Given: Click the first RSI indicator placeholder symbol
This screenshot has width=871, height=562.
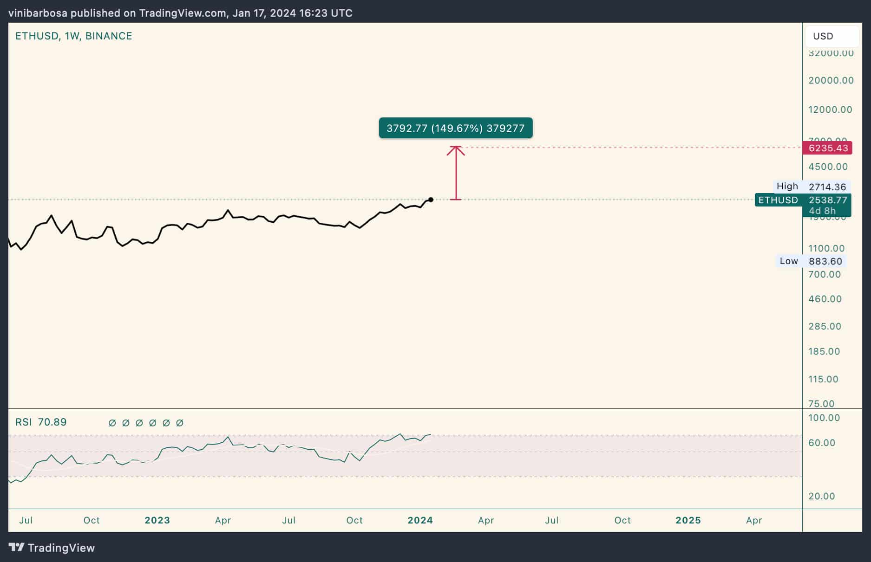Looking at the screenshot, I should click(x=112, y=423).
